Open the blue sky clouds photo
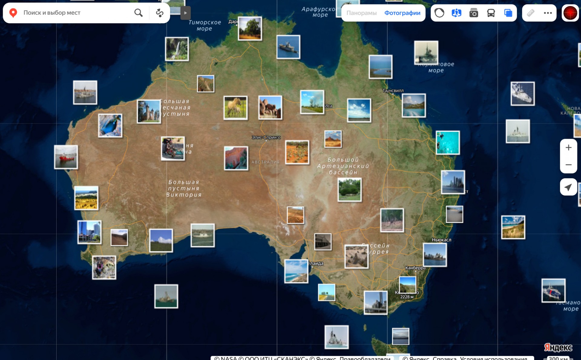 pos(359,111)
